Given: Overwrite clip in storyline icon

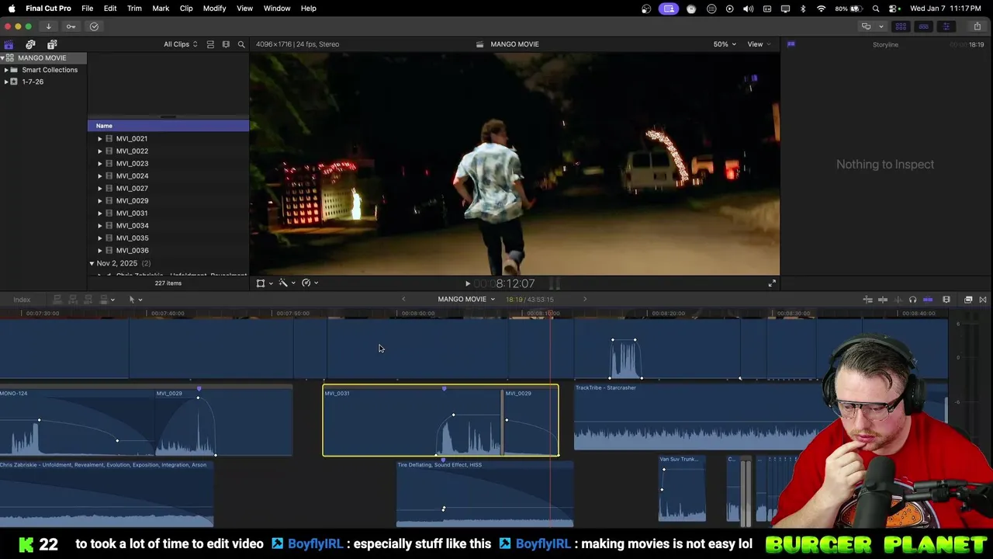Looking at the screenshot, I should coord(104,300).
